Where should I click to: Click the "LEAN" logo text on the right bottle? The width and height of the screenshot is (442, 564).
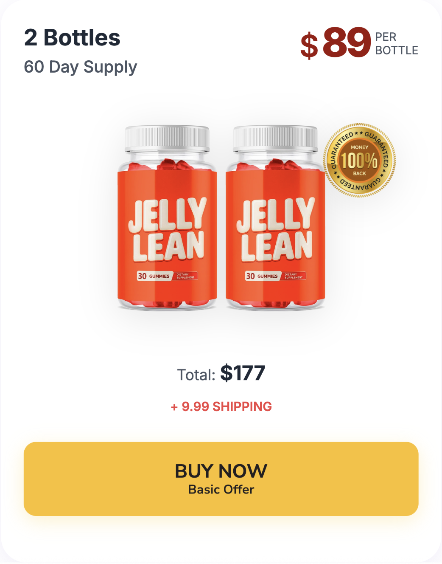tap(277, 246)
